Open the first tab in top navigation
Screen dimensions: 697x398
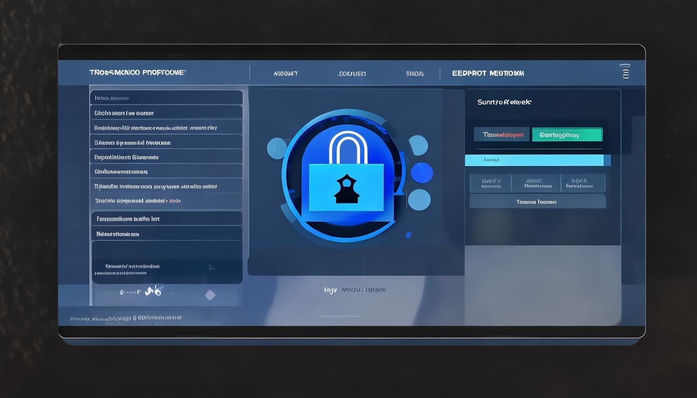pyautogui.click(x=286, y=74)
